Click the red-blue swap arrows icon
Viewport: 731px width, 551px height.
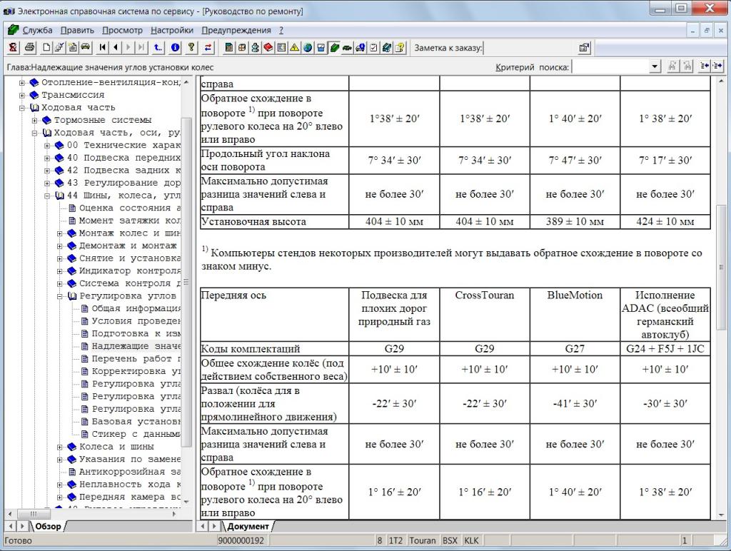point(208,47)
